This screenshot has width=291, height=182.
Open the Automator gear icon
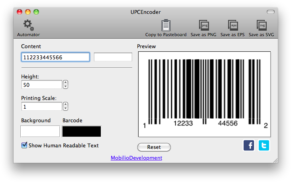coord(28,25)
